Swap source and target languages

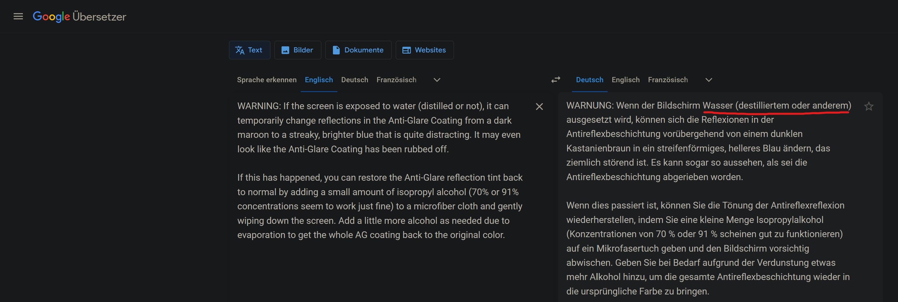[556, 80]
